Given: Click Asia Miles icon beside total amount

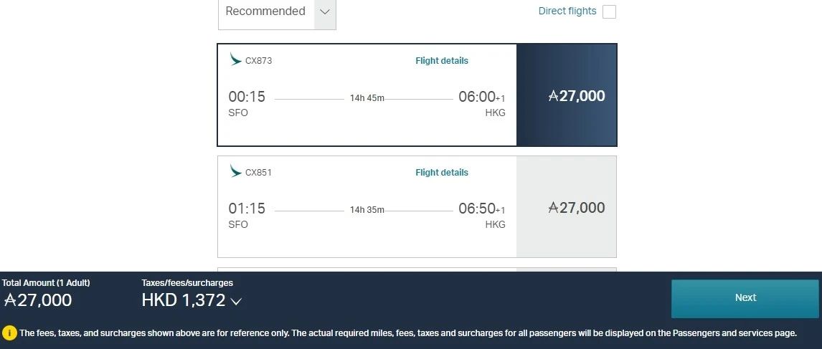Looking at the screenshot, I should click(x=10, y=300).
